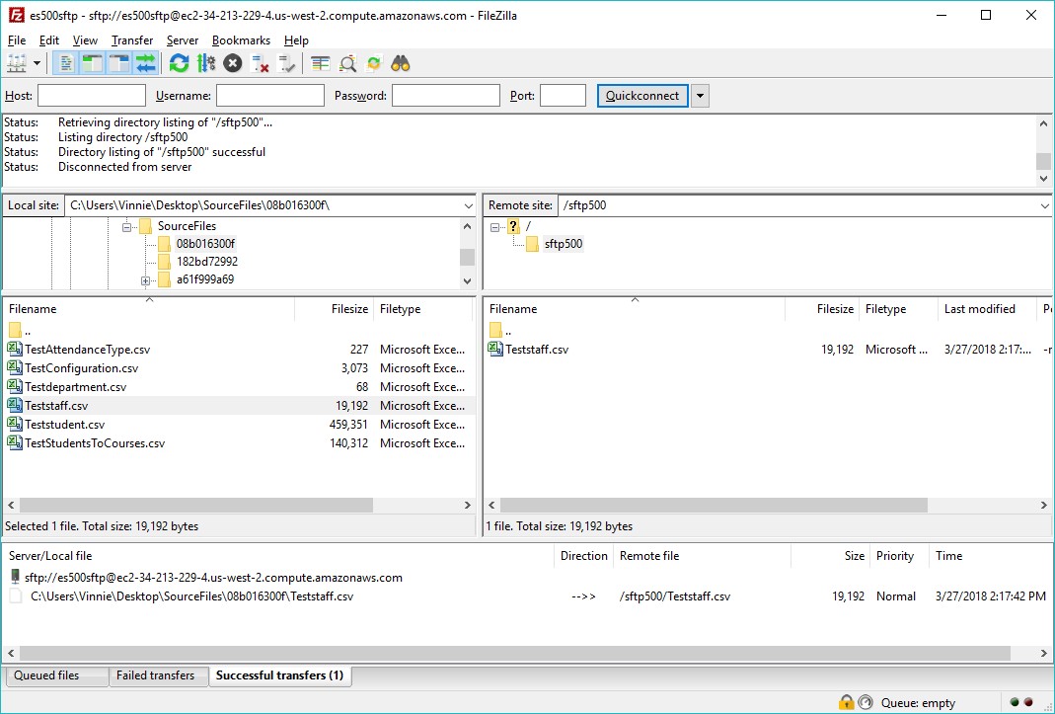Go to parent folder in local list

20,331
